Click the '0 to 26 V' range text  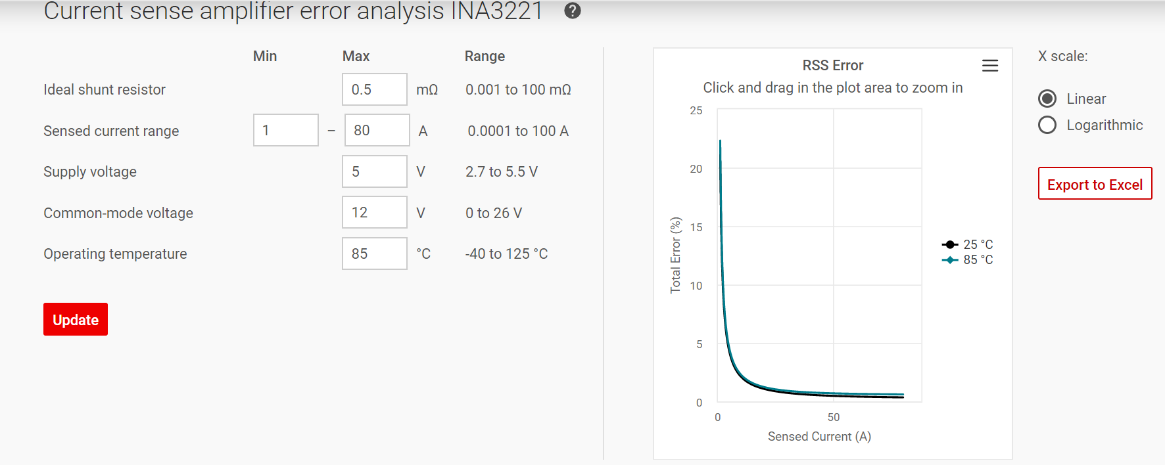(x=494, y=213)
